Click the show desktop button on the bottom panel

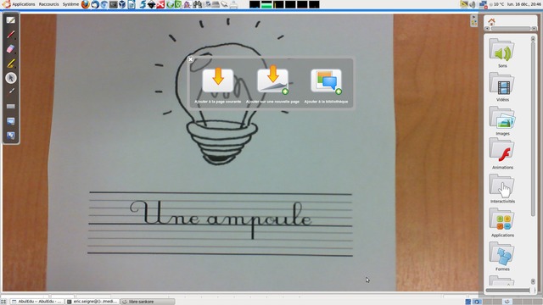coord(3,302)
